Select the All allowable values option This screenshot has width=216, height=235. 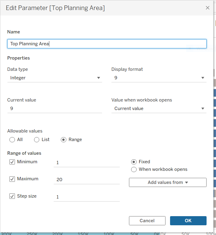click(12, 140)
